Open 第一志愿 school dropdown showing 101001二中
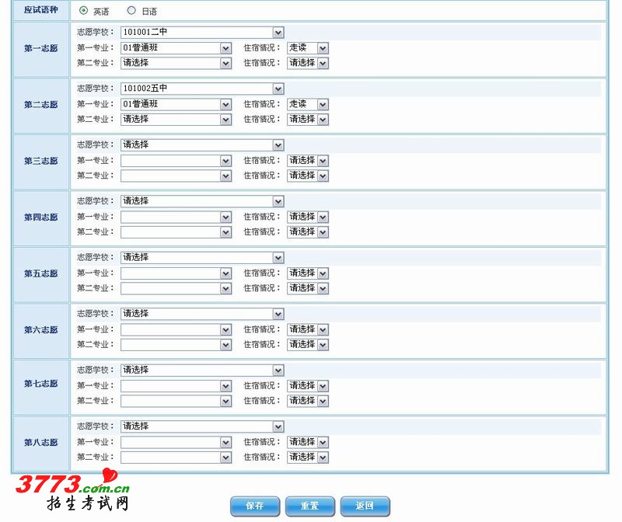This screenshot has height=522, width=622. pos(202,33)
